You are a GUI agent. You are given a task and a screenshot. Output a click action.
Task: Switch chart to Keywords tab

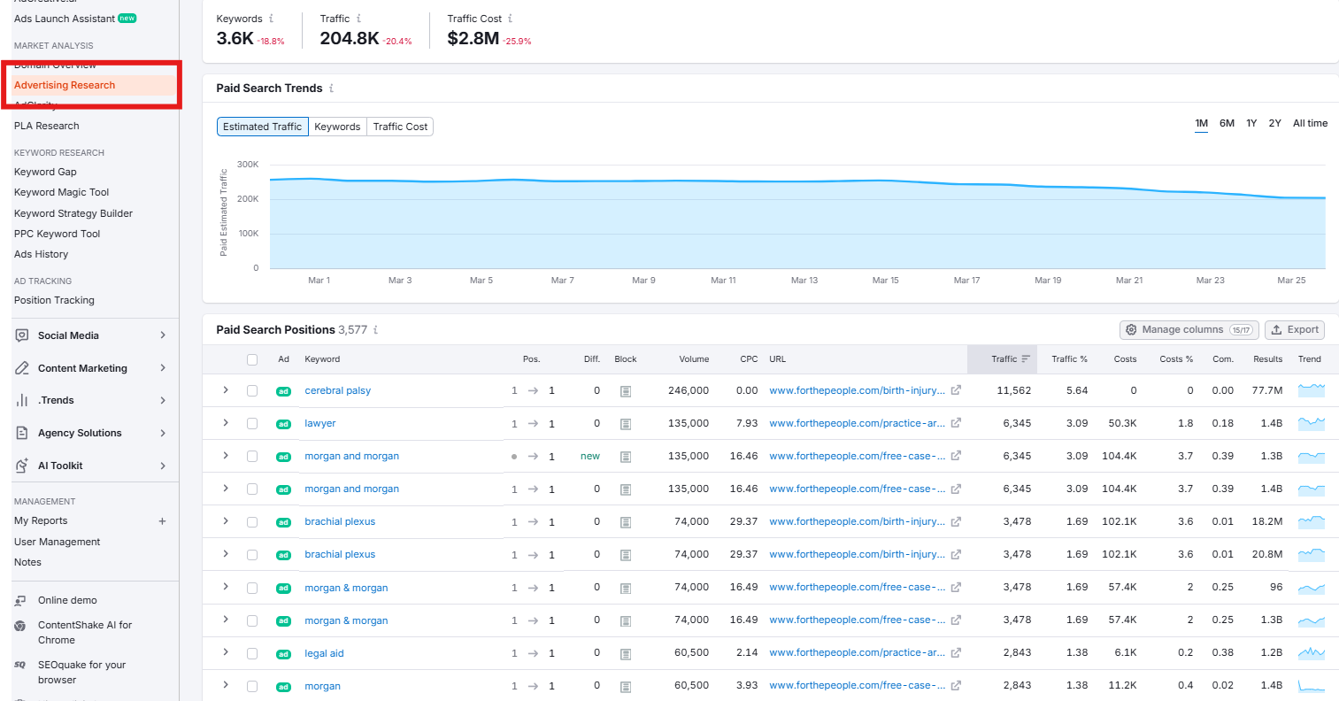pyautogui.click(x=337, y=127)
